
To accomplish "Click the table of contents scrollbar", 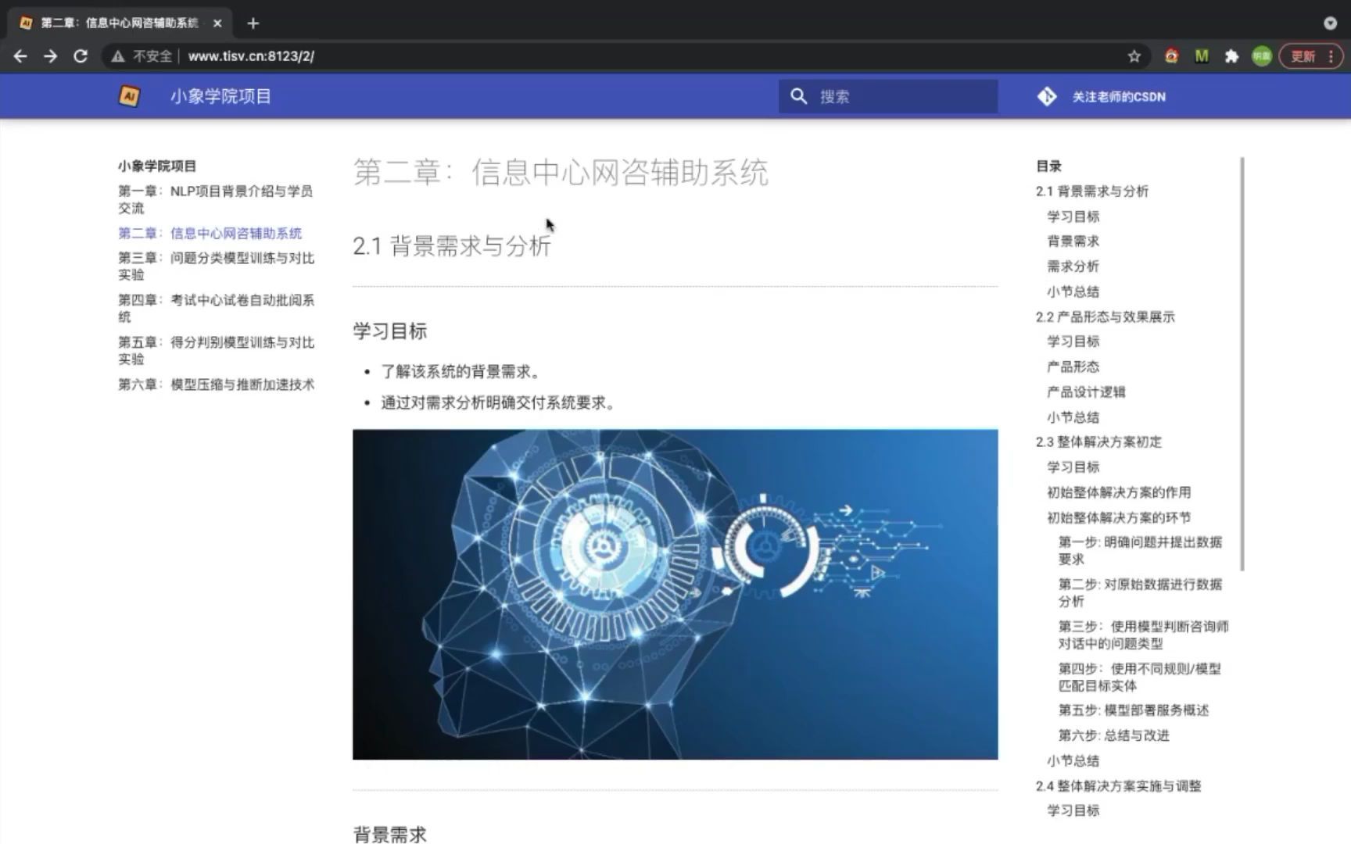I will click(x=1242, y=364).
